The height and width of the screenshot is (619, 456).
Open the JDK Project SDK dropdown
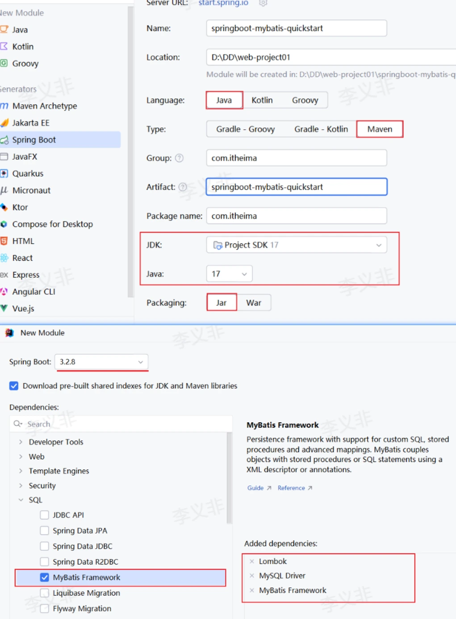pyautogui.click(x=297, y=245)
